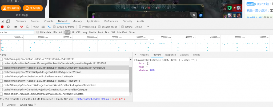
Task: Stop recording the network log
Action: [x=2, y=27]
